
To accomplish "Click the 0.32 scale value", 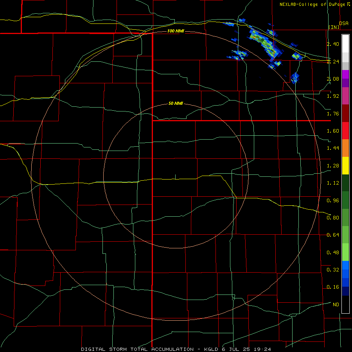I will pos(333,269).
